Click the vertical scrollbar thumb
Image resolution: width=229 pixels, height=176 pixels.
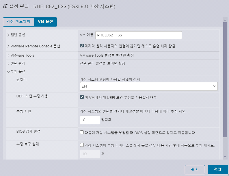pos(225,80)
